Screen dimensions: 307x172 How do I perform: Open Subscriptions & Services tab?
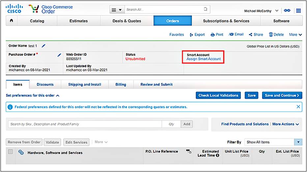click(226, 21)
